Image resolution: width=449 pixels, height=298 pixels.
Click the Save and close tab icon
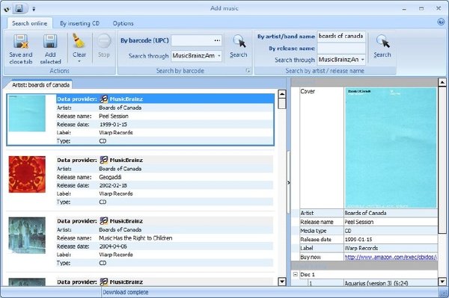21,41
